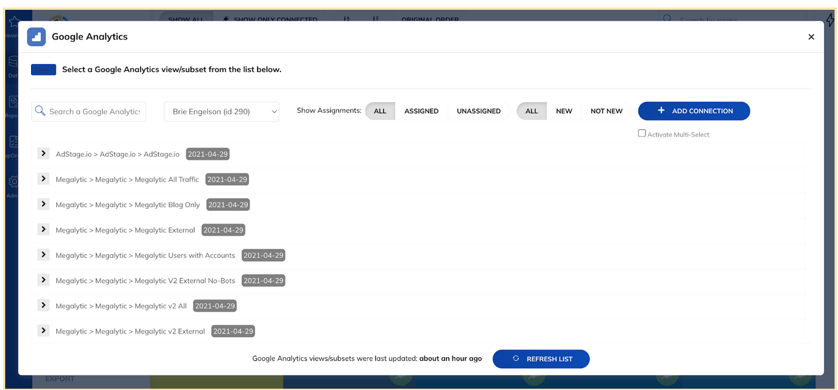Viewport: 838px width, 390px height.
Task: Expand the Megalytic Blog Only row
Action: [x=43, y=204]
